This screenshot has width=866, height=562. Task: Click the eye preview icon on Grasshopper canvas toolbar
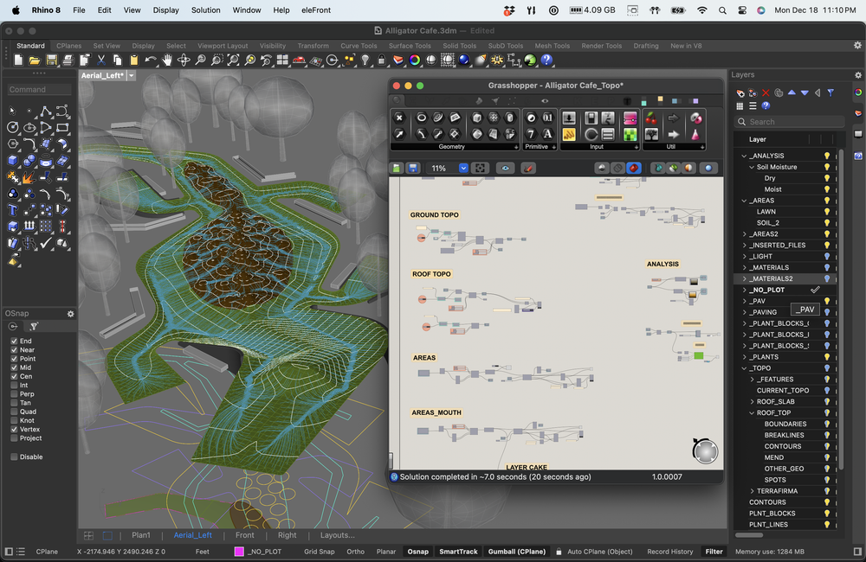(506, 168)
